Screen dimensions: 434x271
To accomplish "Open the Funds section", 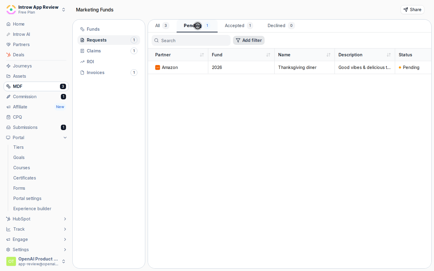I will coord(109,29).
